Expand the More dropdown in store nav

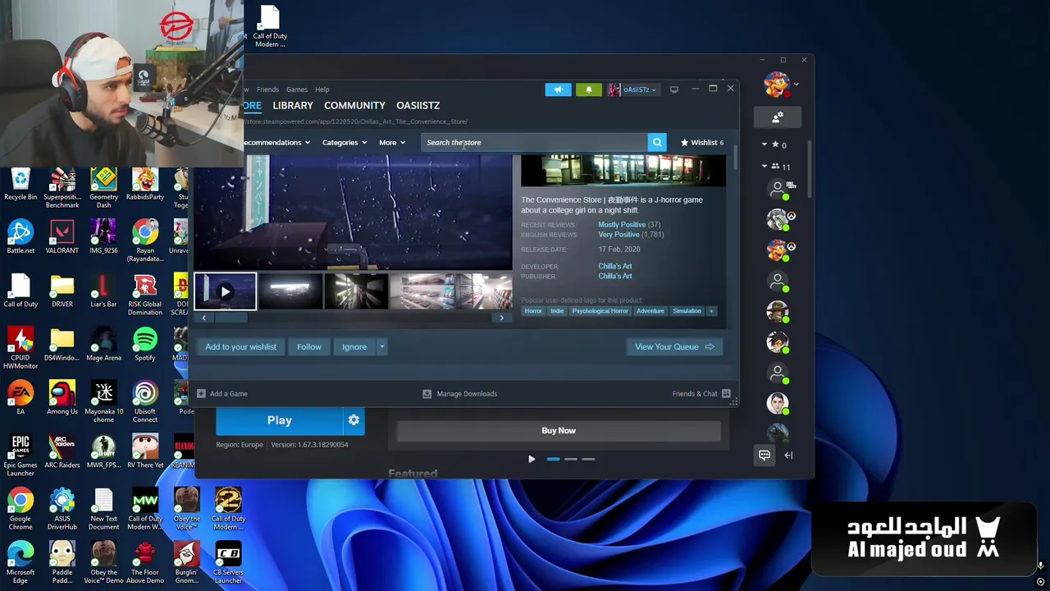click(x=392, y=143)
